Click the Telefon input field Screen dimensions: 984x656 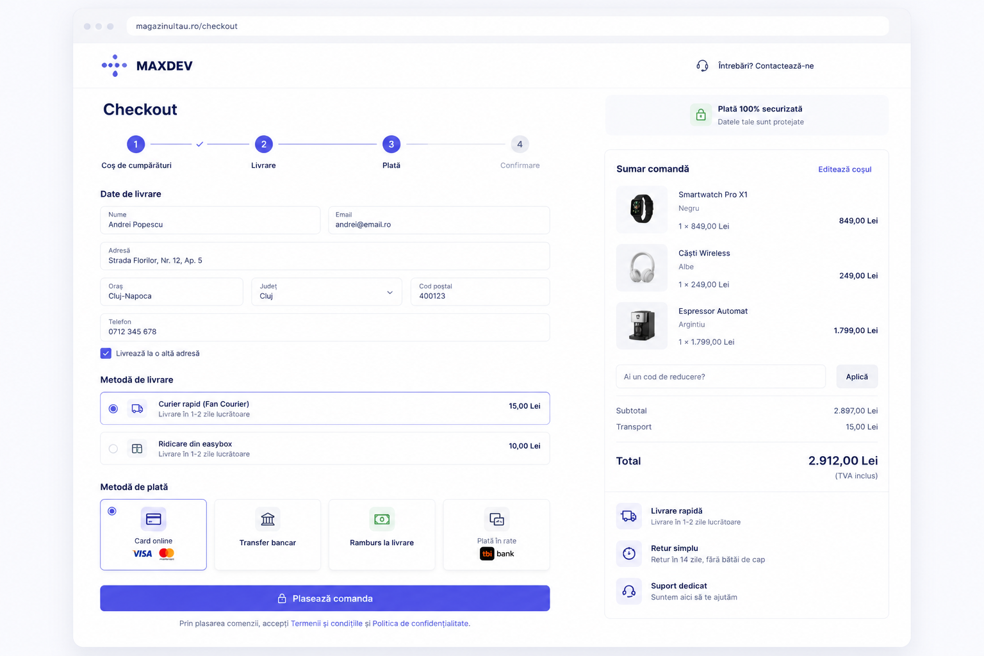(x=325, y=327)
